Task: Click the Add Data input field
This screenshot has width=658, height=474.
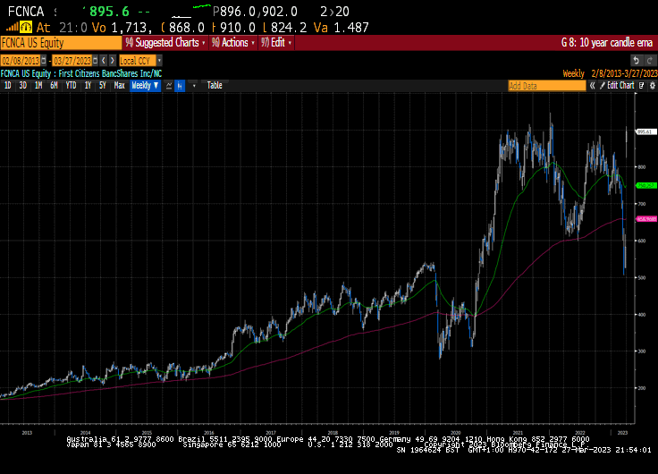Action: 547,86
